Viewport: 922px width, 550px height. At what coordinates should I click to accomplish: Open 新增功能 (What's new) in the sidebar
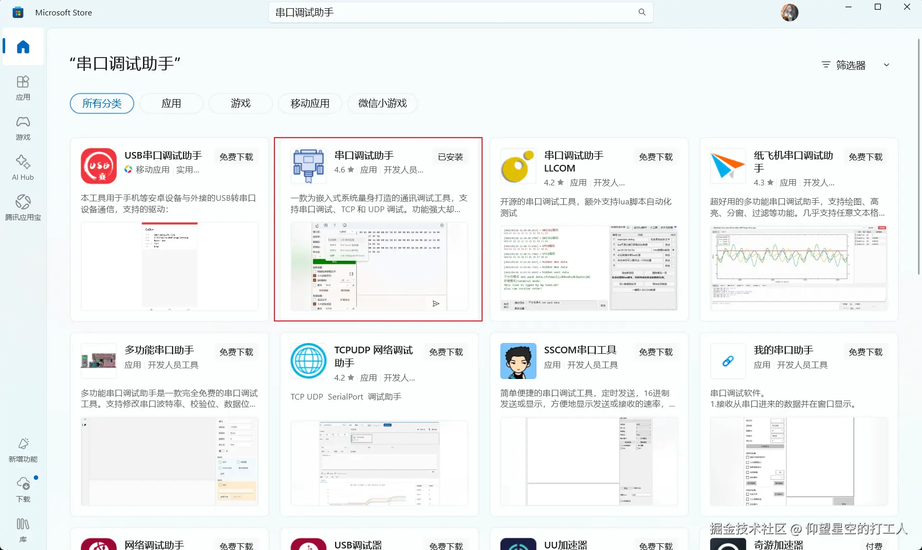[23, 450]
